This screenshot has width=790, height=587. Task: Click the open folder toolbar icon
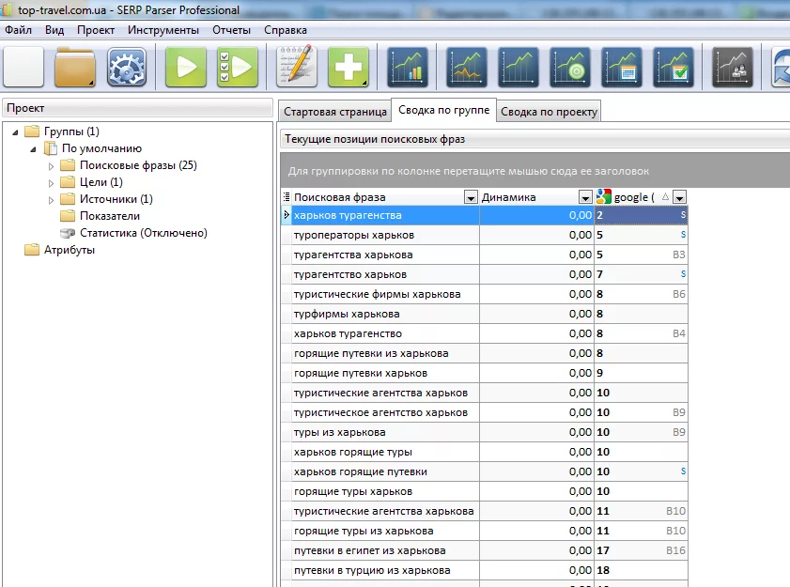click(75, 68)
